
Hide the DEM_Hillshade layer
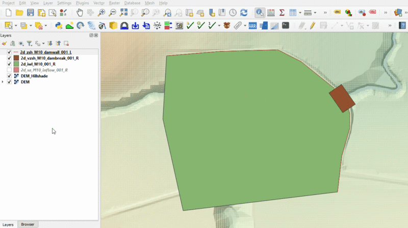point(9,76)
